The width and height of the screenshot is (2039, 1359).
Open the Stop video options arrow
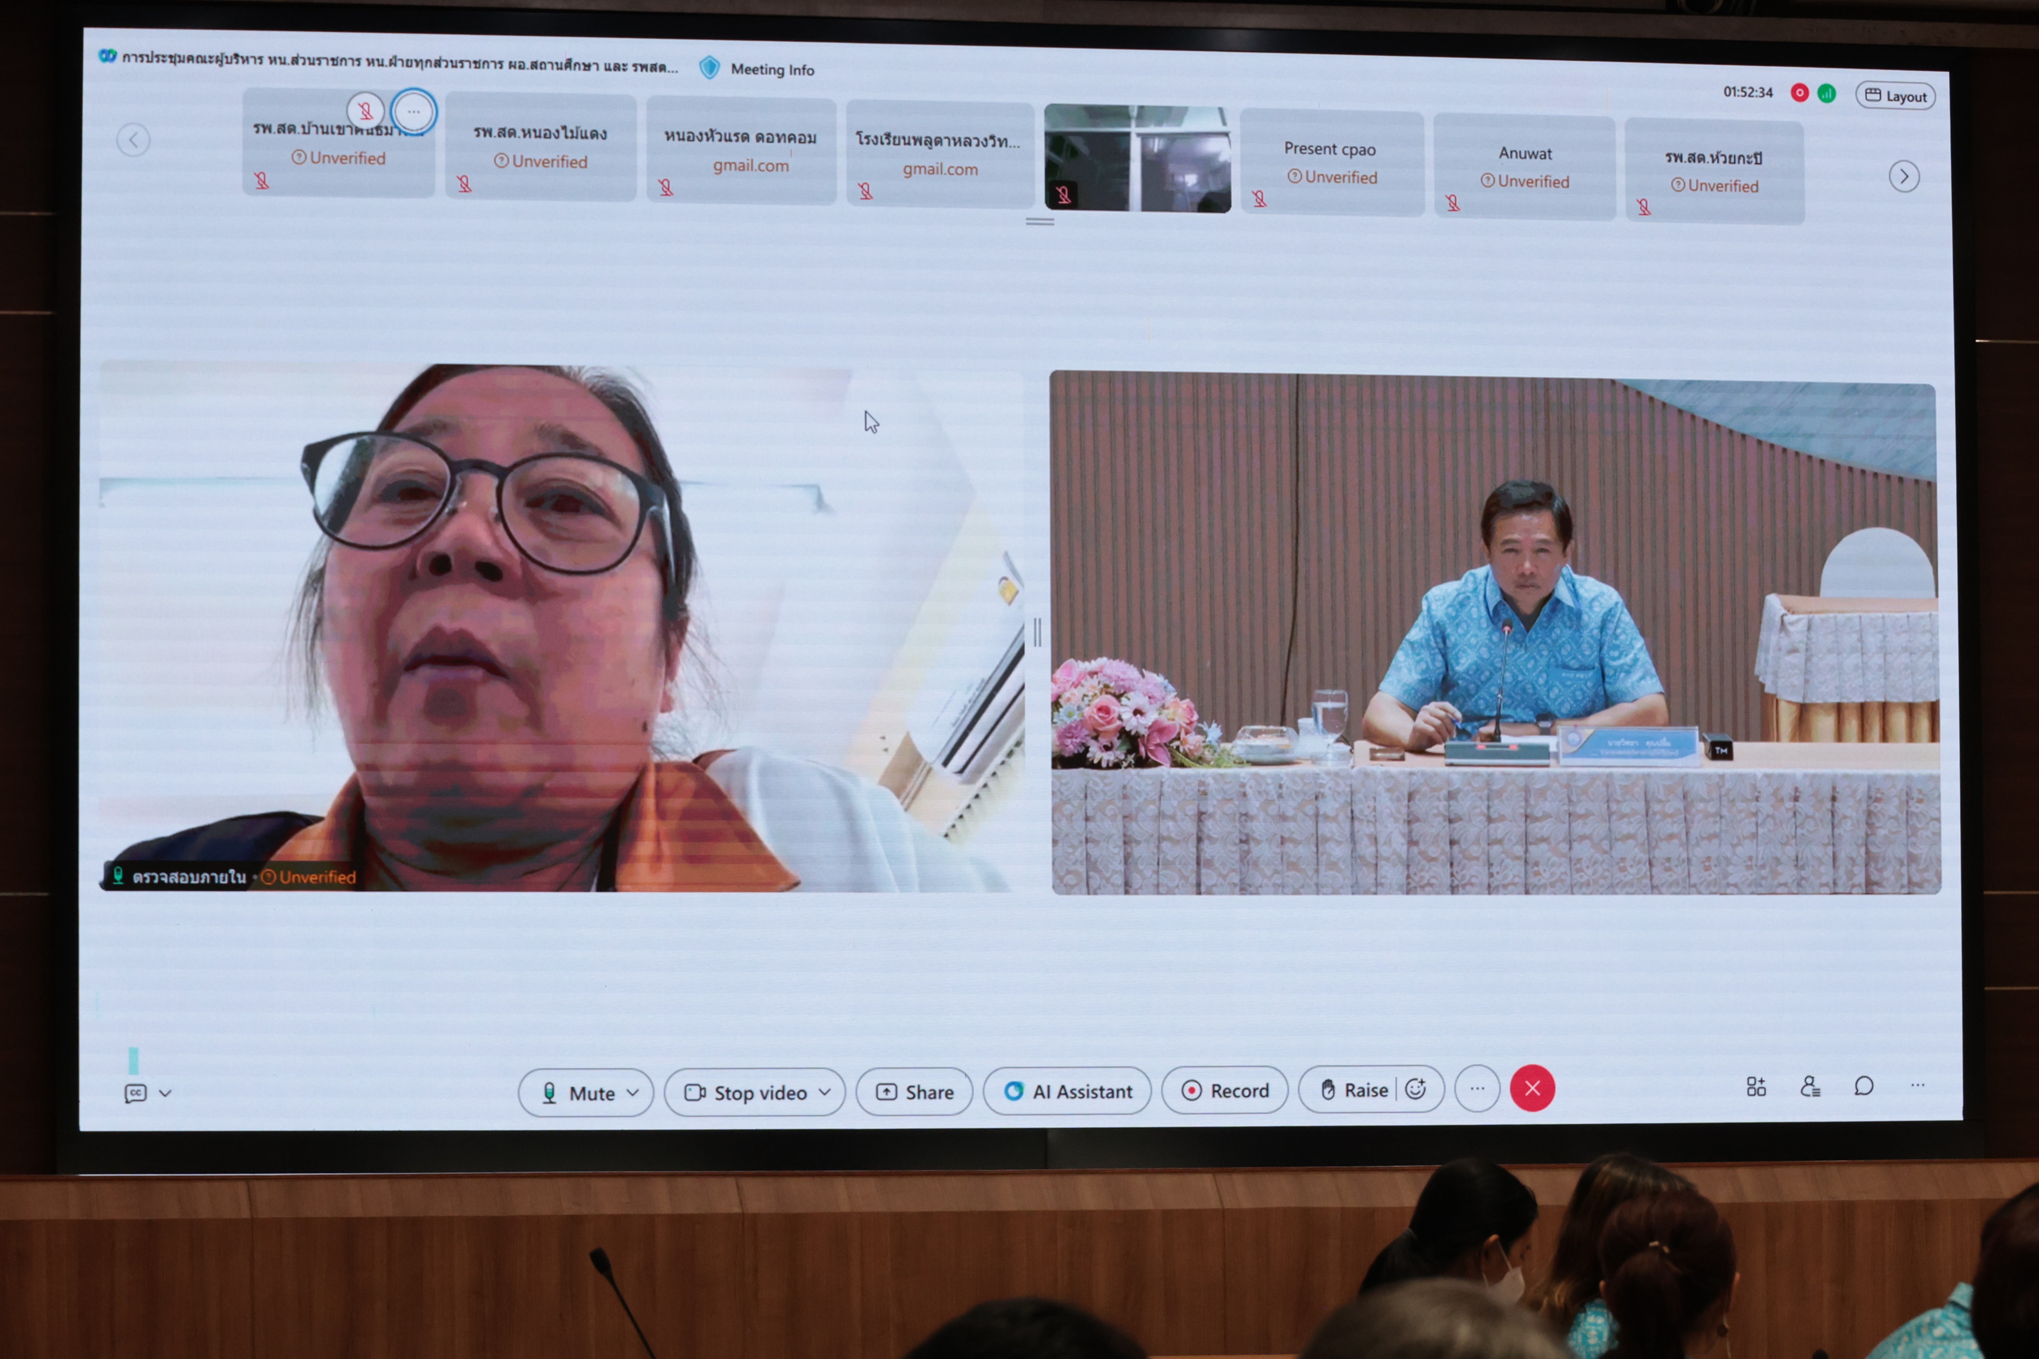pyautogui.click(x=825, y=1091)
